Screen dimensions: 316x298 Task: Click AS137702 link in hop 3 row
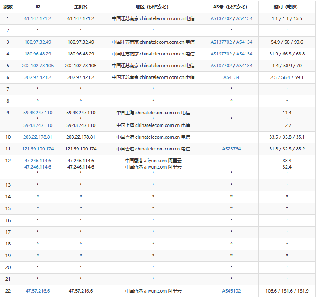pyautogui.click(x=221, y=42)
